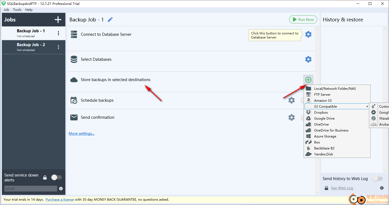Image resolution: width=389 pixels, height=205 pixels.
Task: Open Schedule backups gear settings
Action: tap(292, 100)
